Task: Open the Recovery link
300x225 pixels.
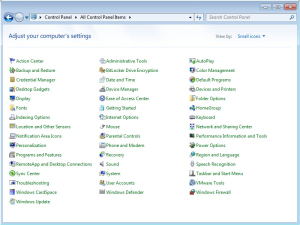Action: tap(115, 154)
